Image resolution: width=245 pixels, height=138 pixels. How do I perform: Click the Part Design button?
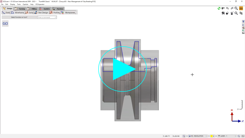42,13
